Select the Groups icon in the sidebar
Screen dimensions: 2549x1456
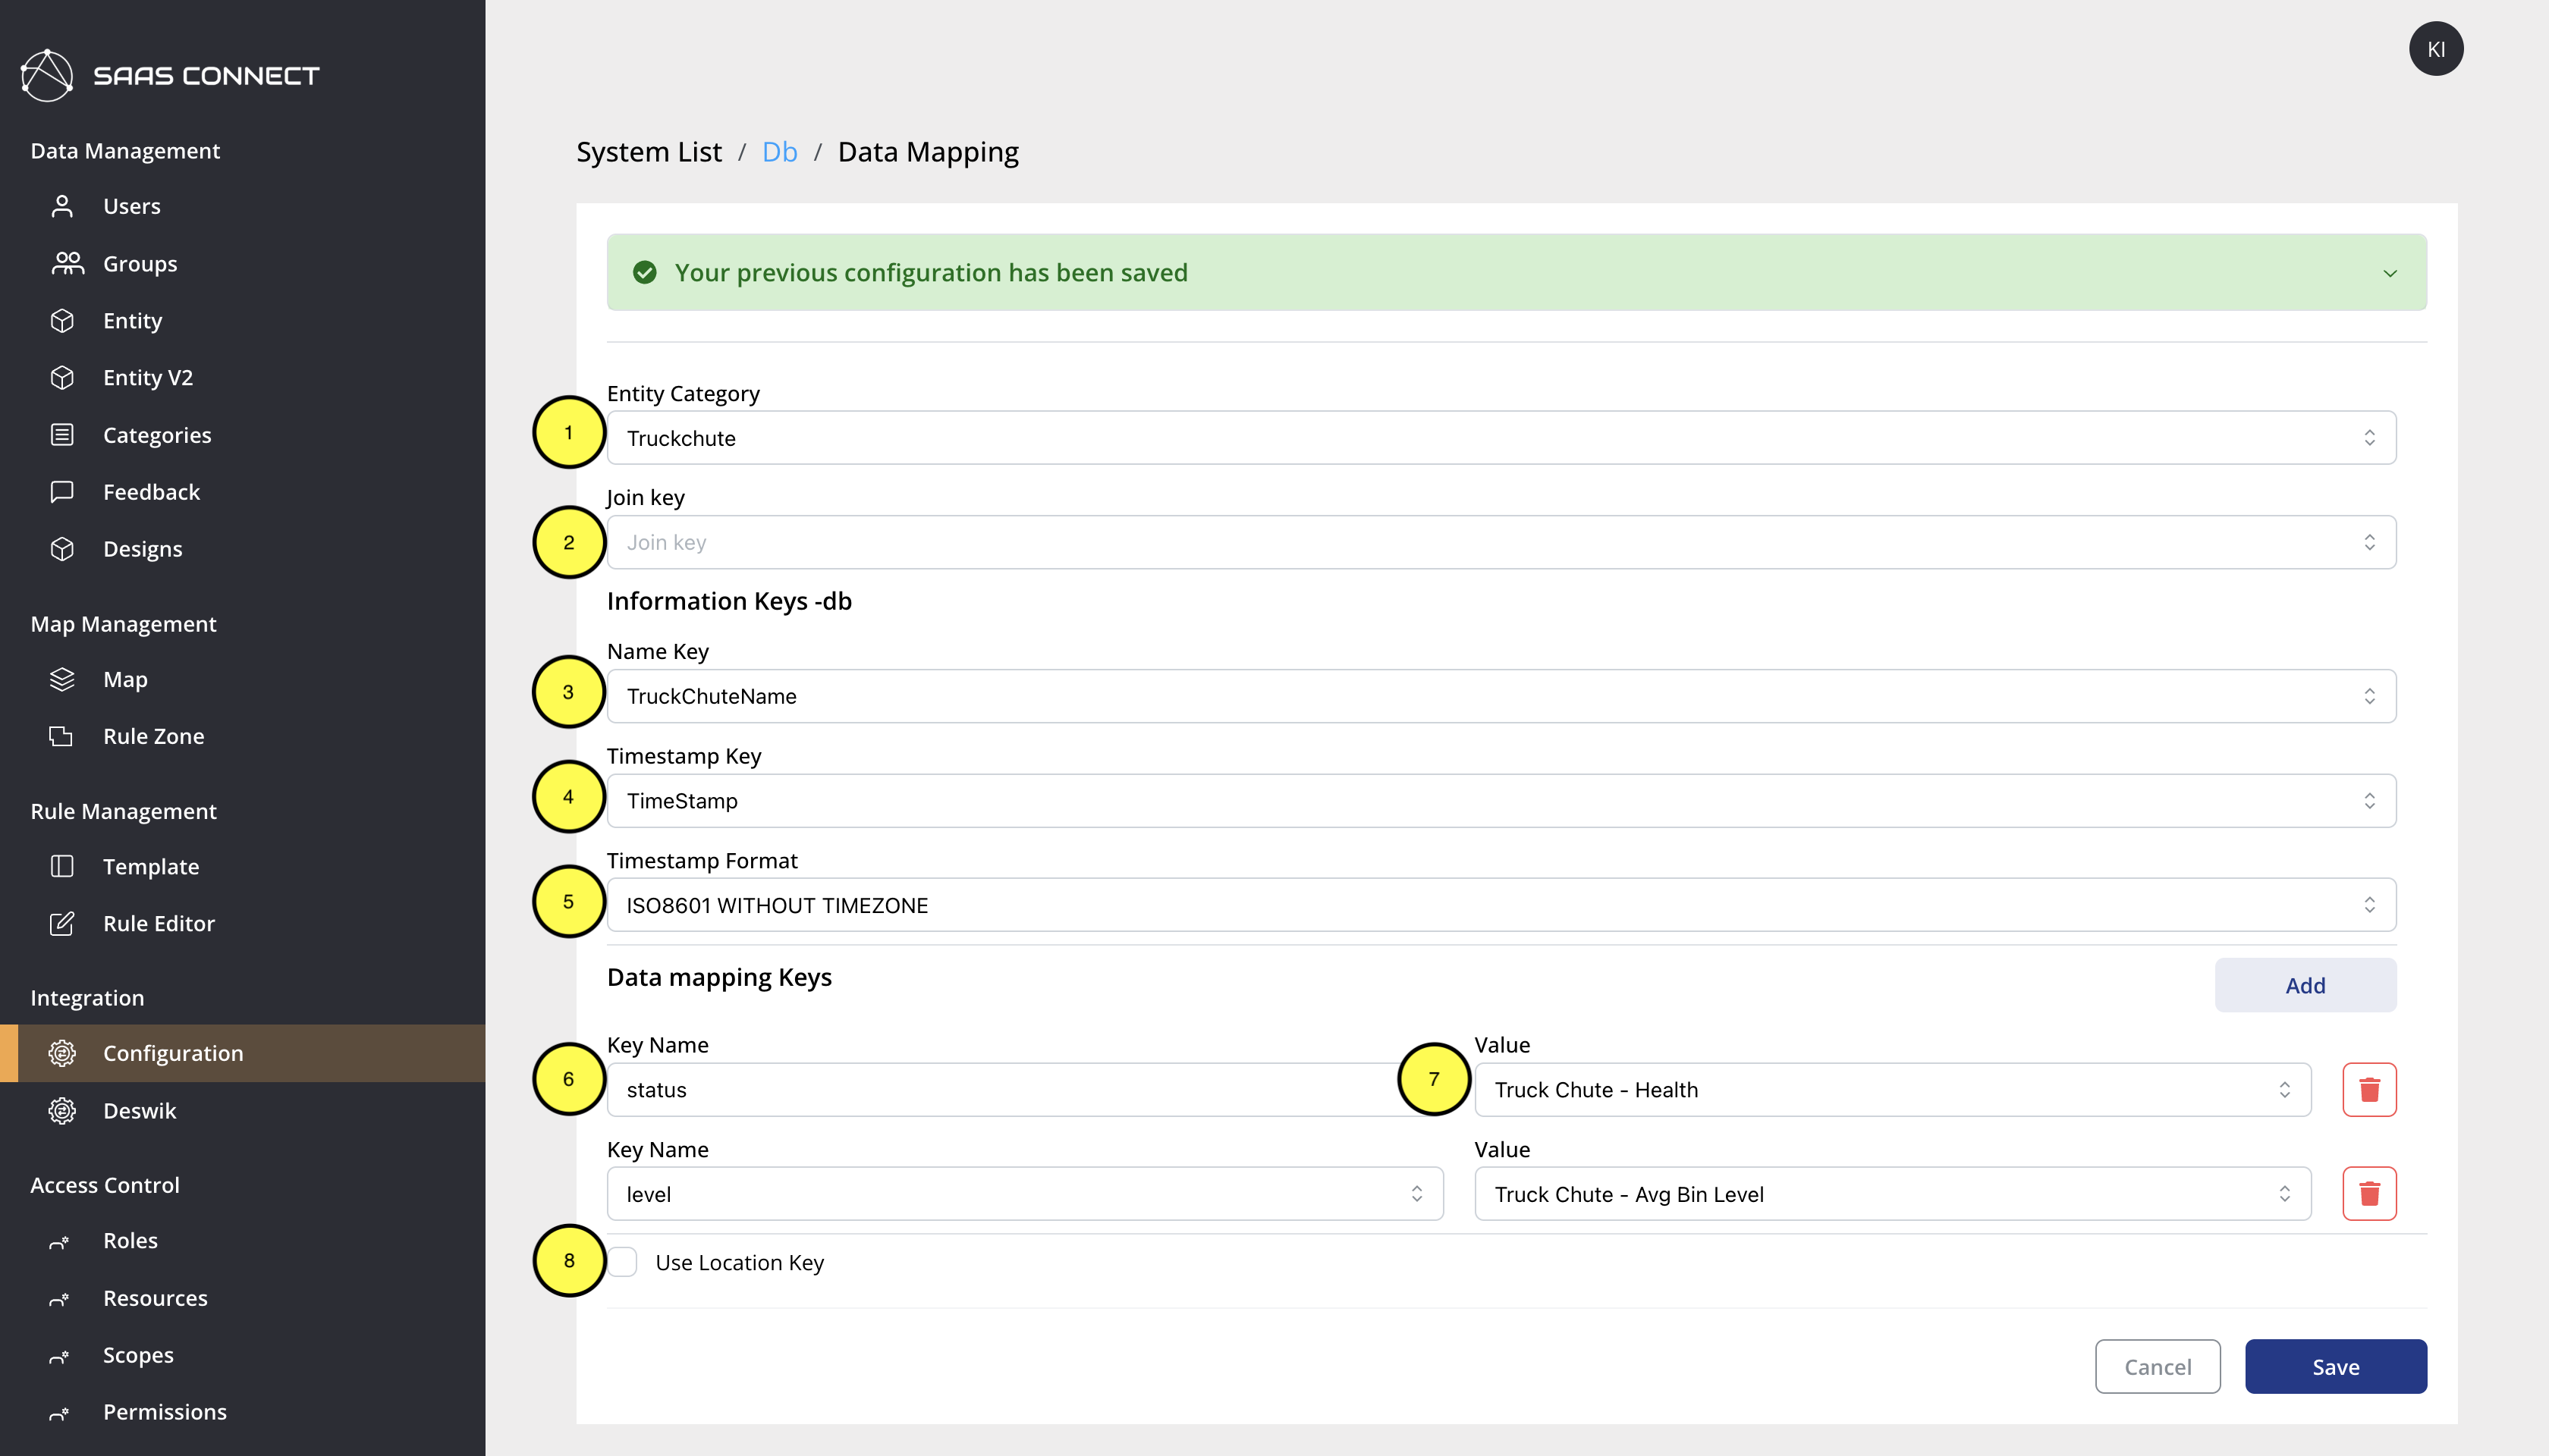62,263
